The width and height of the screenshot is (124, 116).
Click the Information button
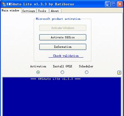[x=63, y=47]
